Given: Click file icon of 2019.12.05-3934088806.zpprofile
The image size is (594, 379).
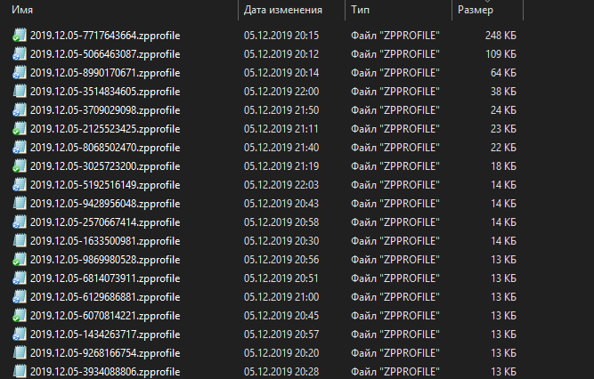Looking at the screenshot, I should [x=20, y=371].
